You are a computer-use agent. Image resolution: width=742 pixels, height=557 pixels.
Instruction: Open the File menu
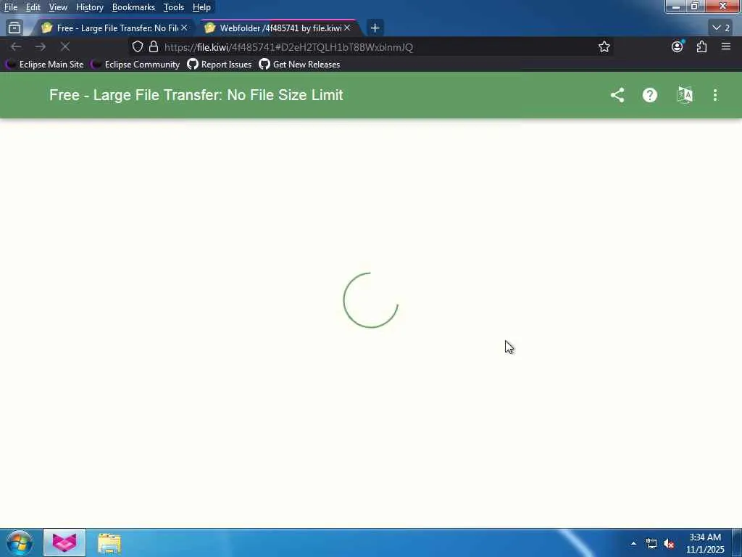[11, 7]
